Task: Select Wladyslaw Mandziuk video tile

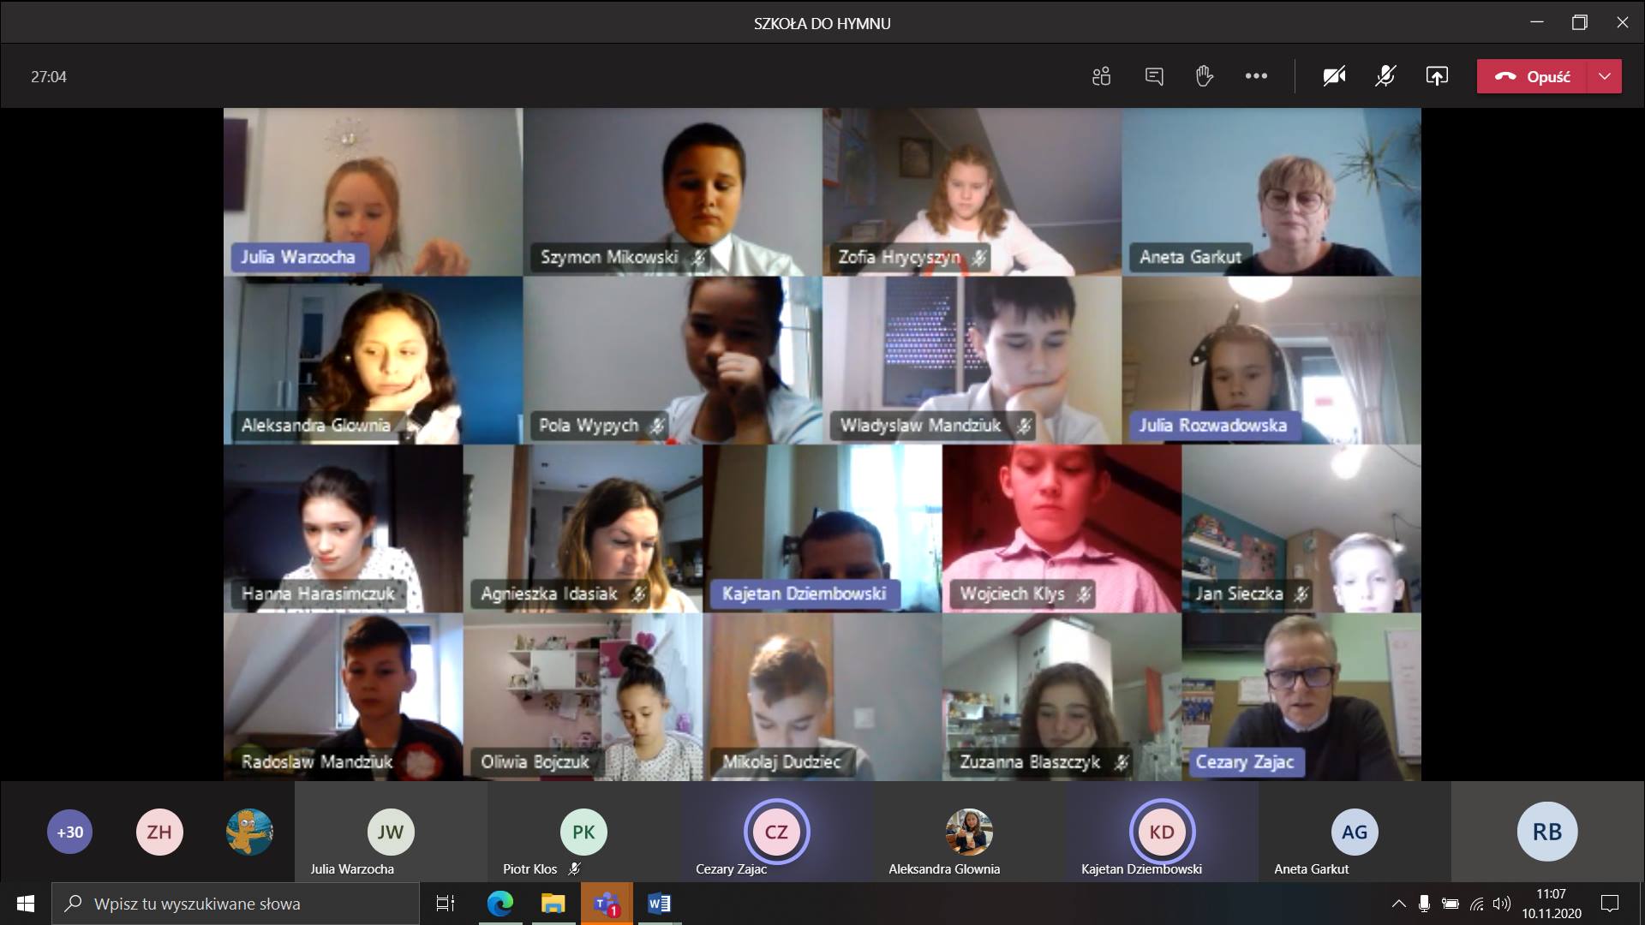Action: click(x=972, y=360)
